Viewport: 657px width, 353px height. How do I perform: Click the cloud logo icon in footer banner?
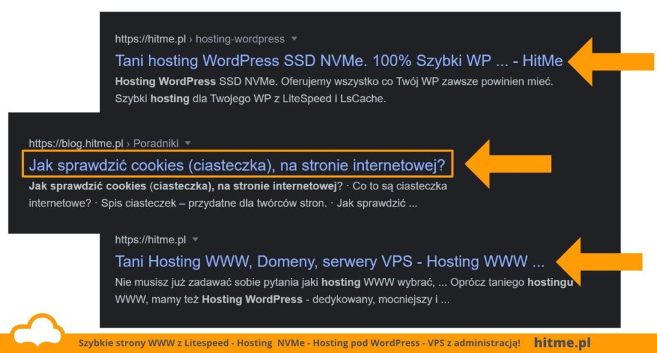click(x=38, y=331)
